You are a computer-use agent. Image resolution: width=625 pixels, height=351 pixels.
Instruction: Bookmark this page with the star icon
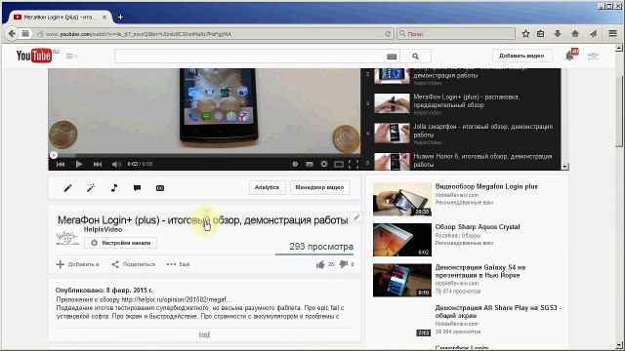[525, 34]
